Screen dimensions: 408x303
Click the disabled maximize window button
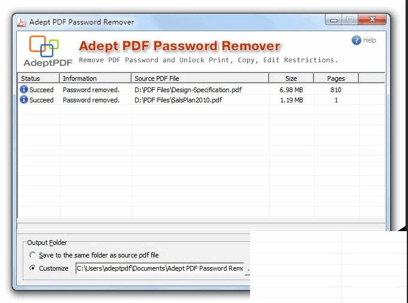(x=350, y=20)
